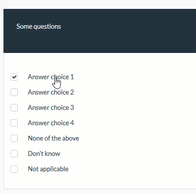
Task: Click the 'Not applicable' label text
Action: [48, 169]
